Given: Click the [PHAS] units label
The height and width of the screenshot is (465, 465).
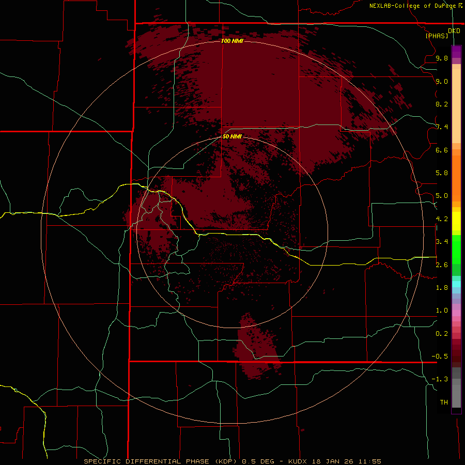Looking at the screenshot, I should pos(437,36).
